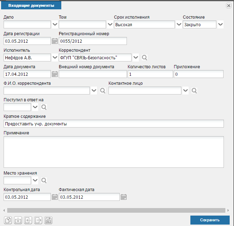Search Корреспондент with magnifier icon

(x=144, y=57)
